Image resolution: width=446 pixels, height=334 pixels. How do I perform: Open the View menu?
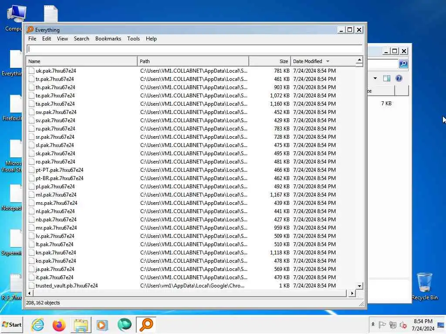pyautogui.click(x=62, y=39)
